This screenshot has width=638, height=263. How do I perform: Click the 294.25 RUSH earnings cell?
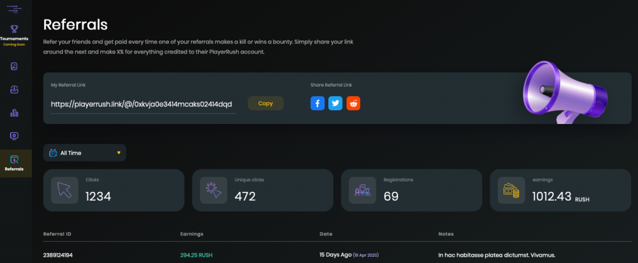[196, 256]
